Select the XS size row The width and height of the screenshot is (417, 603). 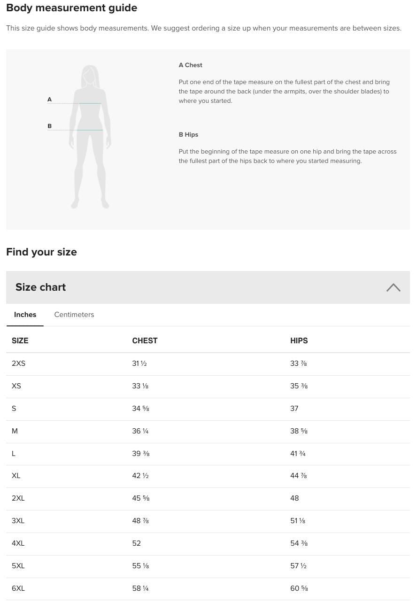[208, 387]
